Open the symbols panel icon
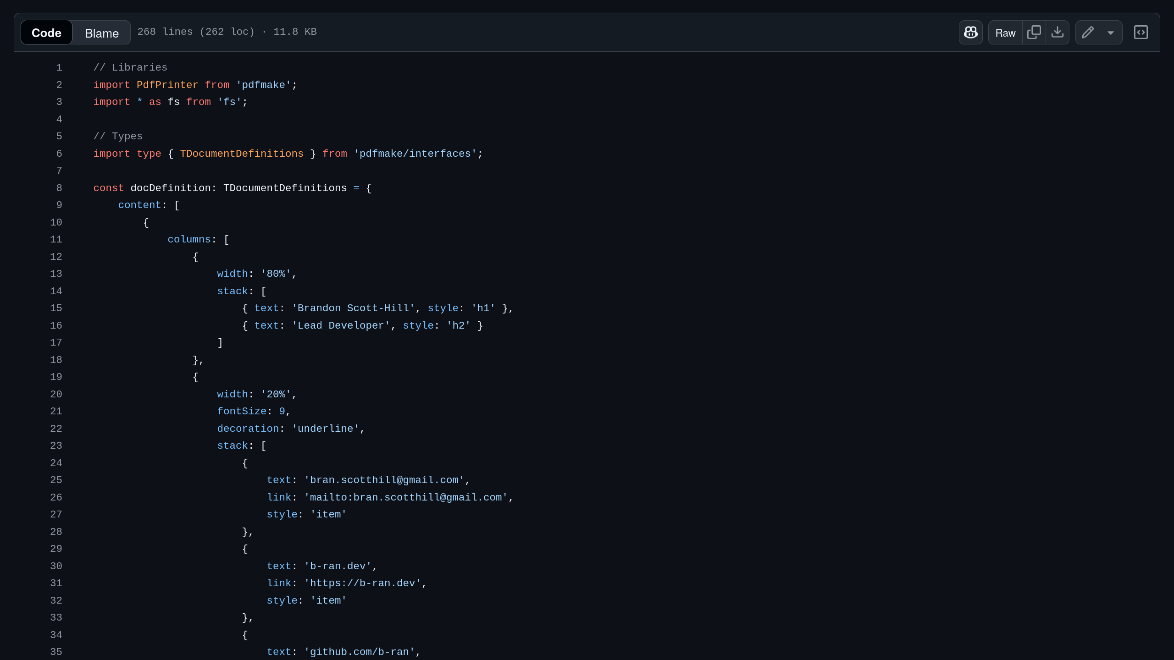The image size is (1174, 660). (x=1141, y=33)
